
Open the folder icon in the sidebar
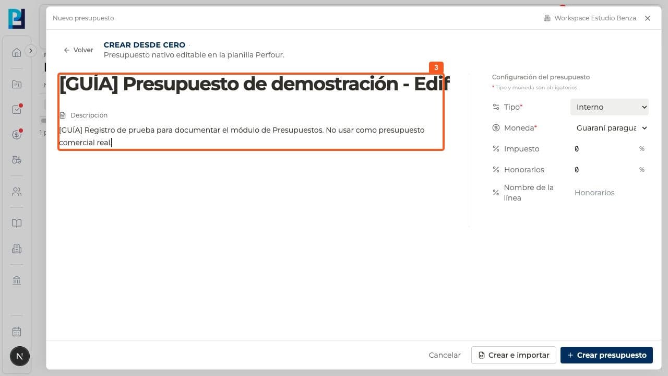click(x=17, y=85)
